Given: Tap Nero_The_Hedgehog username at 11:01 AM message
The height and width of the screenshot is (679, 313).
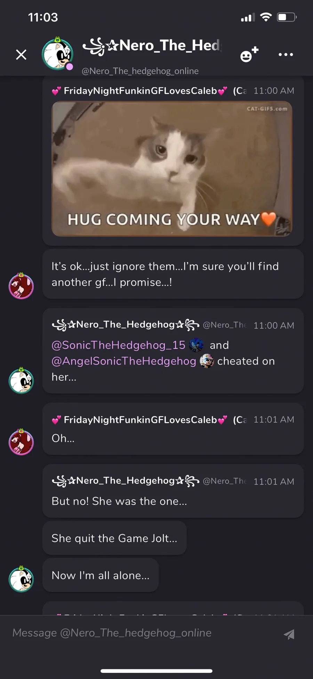Looking at the screenshot, I should tap(125, 481).
